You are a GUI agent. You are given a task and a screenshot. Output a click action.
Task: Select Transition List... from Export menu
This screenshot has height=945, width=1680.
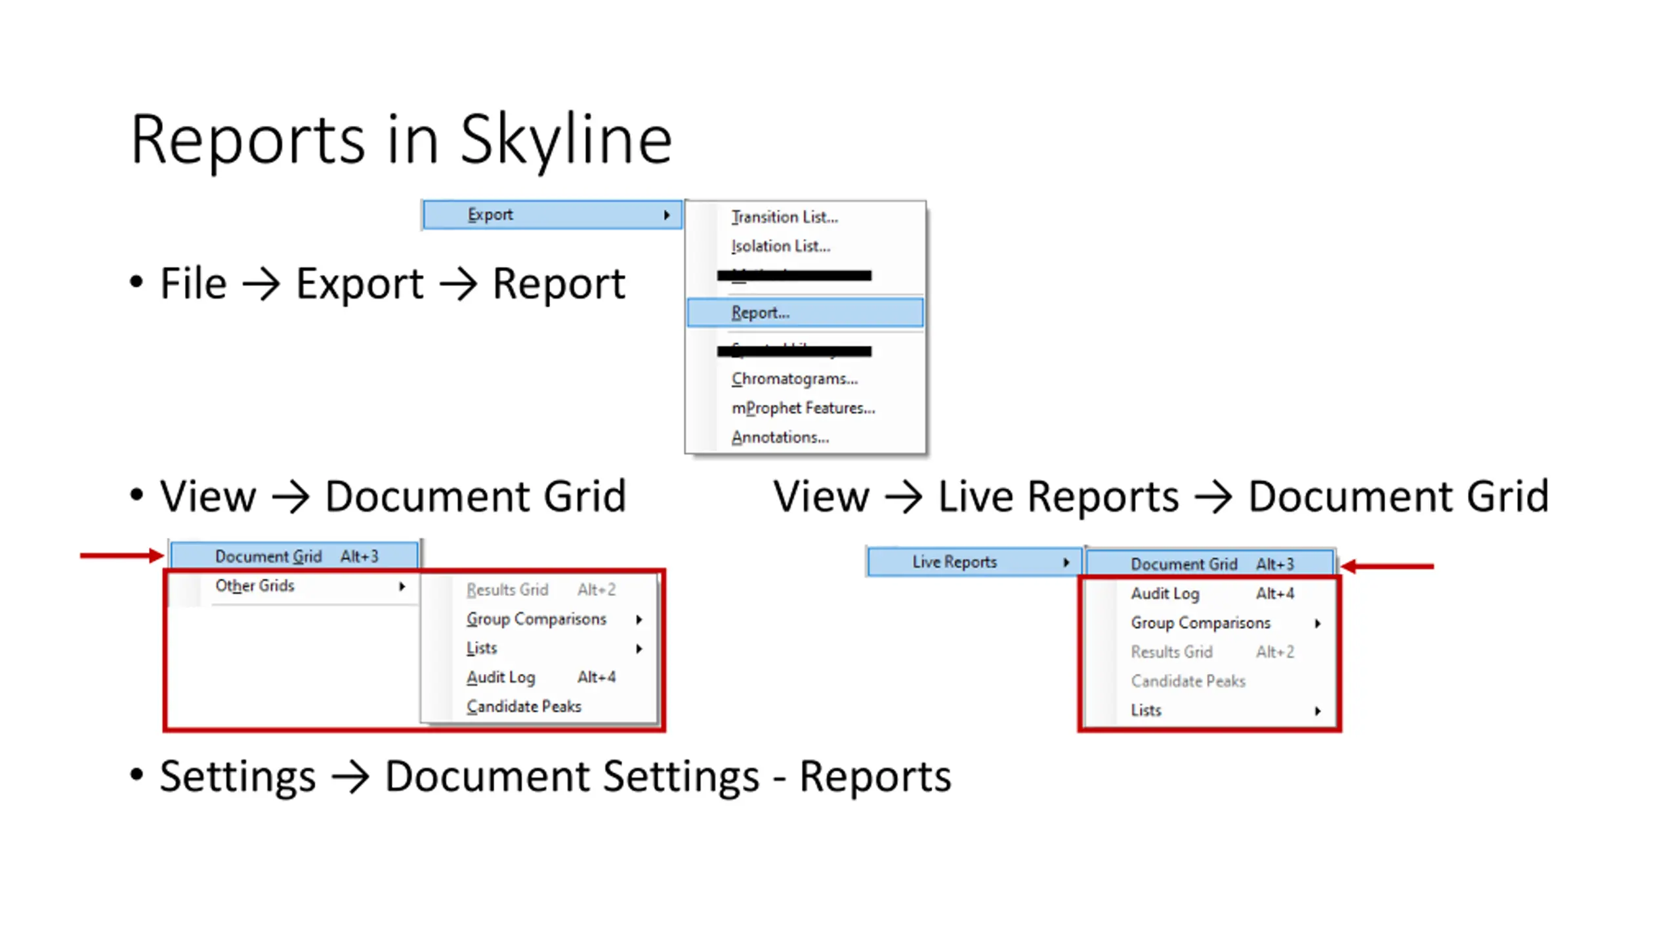(784, 217)
